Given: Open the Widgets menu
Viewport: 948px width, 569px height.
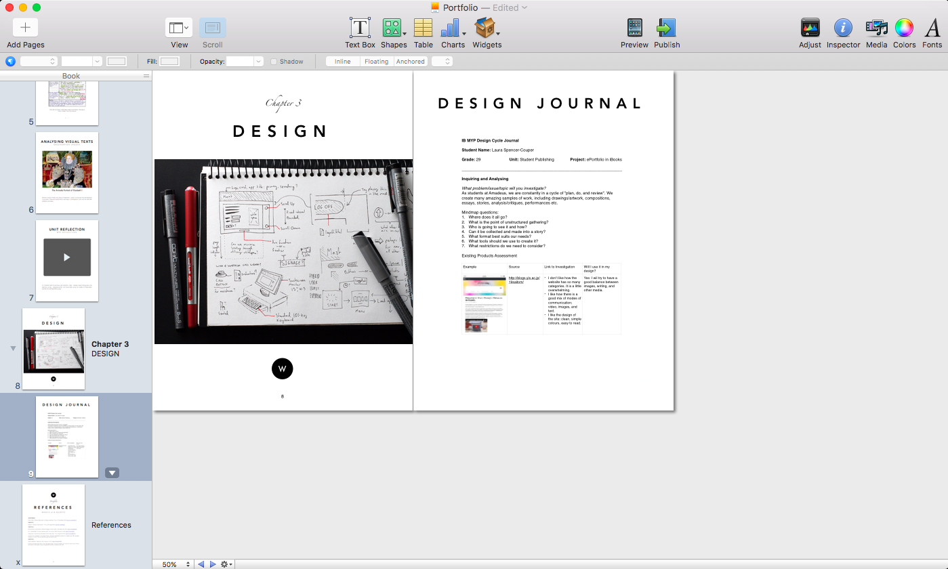Looking at the screenshot, I should tap(487, 28).
